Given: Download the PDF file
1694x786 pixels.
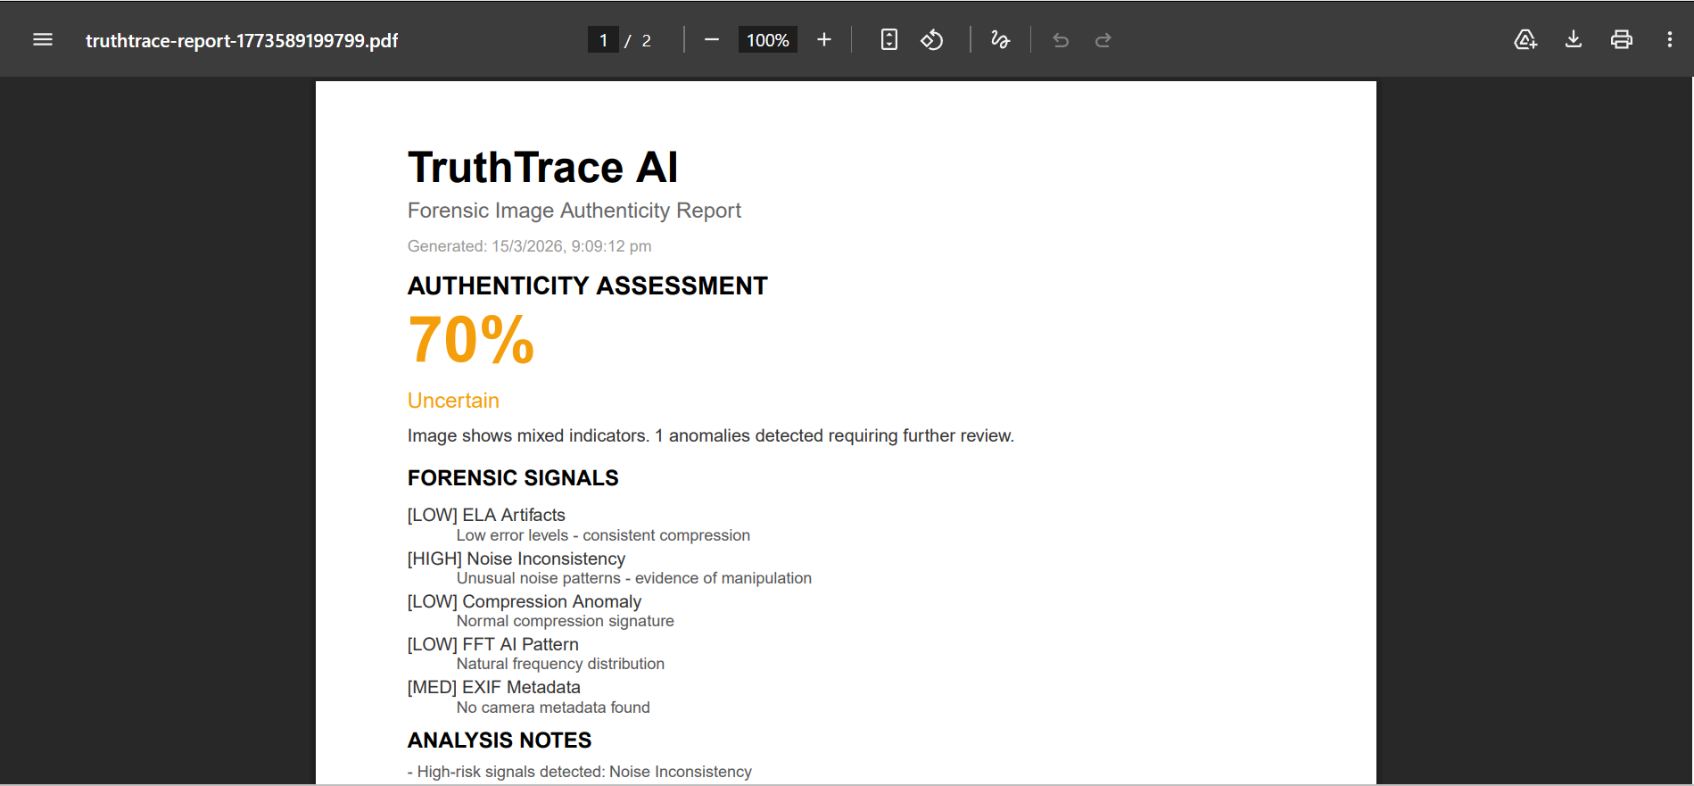Looking at the screenshot, I should point(1574,40).
